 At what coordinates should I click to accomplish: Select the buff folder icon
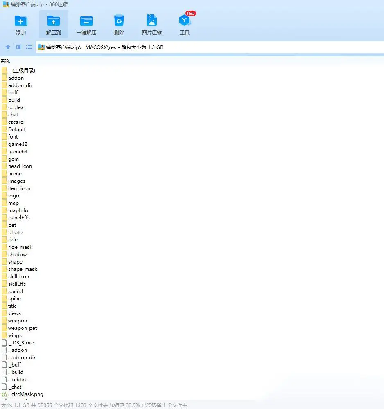coord(4,93)
